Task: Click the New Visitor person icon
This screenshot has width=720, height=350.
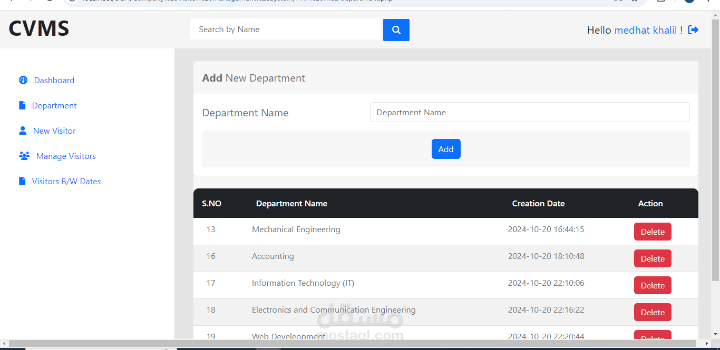Action: tap(23, 131)
